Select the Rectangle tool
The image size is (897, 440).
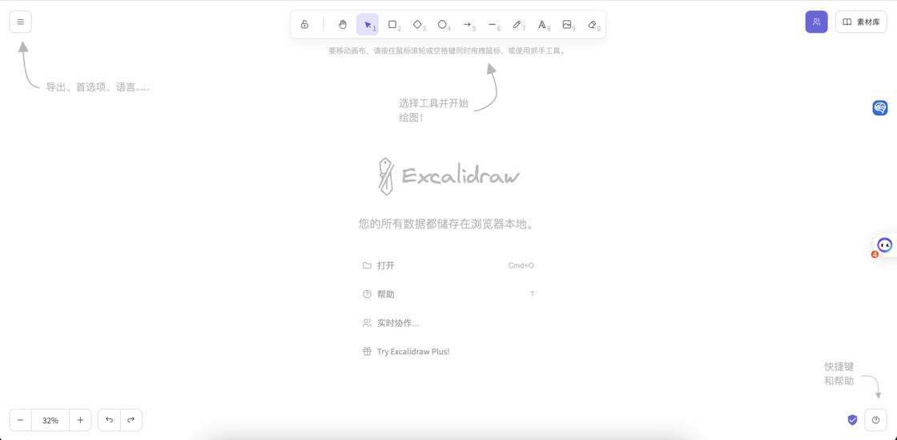tap(392, 25)
